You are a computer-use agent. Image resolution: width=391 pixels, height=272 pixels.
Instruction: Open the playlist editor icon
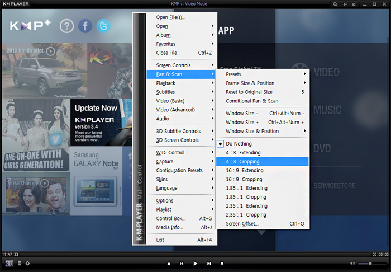click(x=20, y=263)
